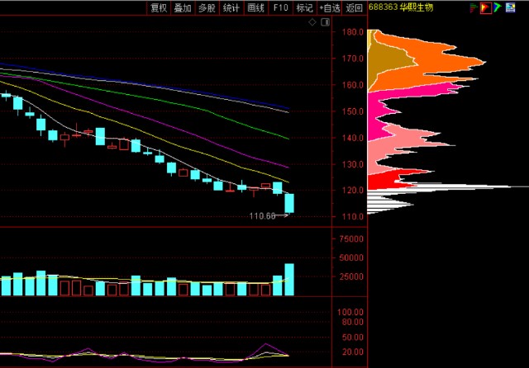Select the tallest cyan volume bar
The height and width of the screenshot is (368, 529).
pyautogui.click(x=289, y=280)
